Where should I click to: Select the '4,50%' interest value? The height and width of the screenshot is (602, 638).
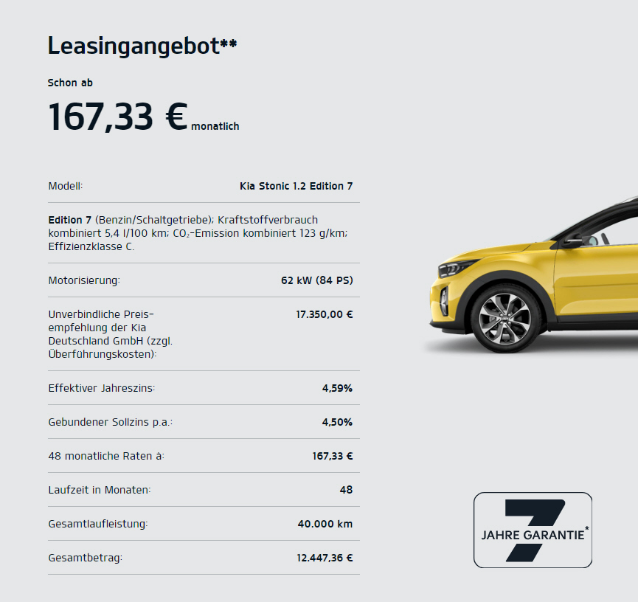[337, 422]
